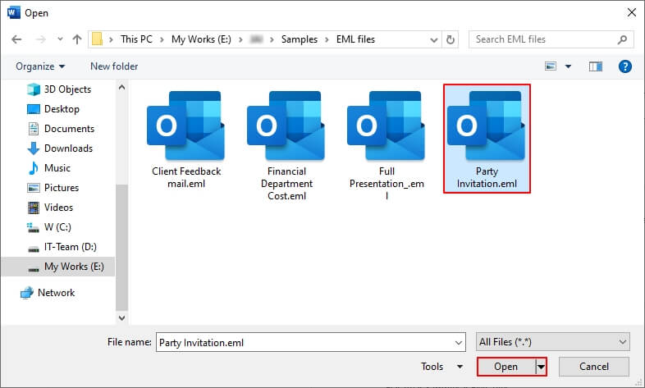The height and width of the screenshot is (388, 645).
Task: Open Help with the question mark icon
Action: (624, 66)
